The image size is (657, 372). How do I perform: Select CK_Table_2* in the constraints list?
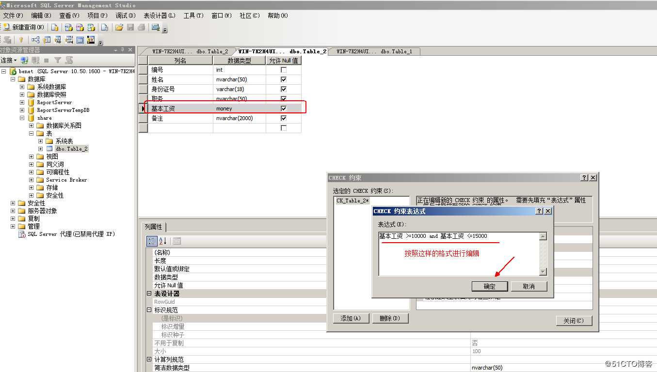[353, 201]
